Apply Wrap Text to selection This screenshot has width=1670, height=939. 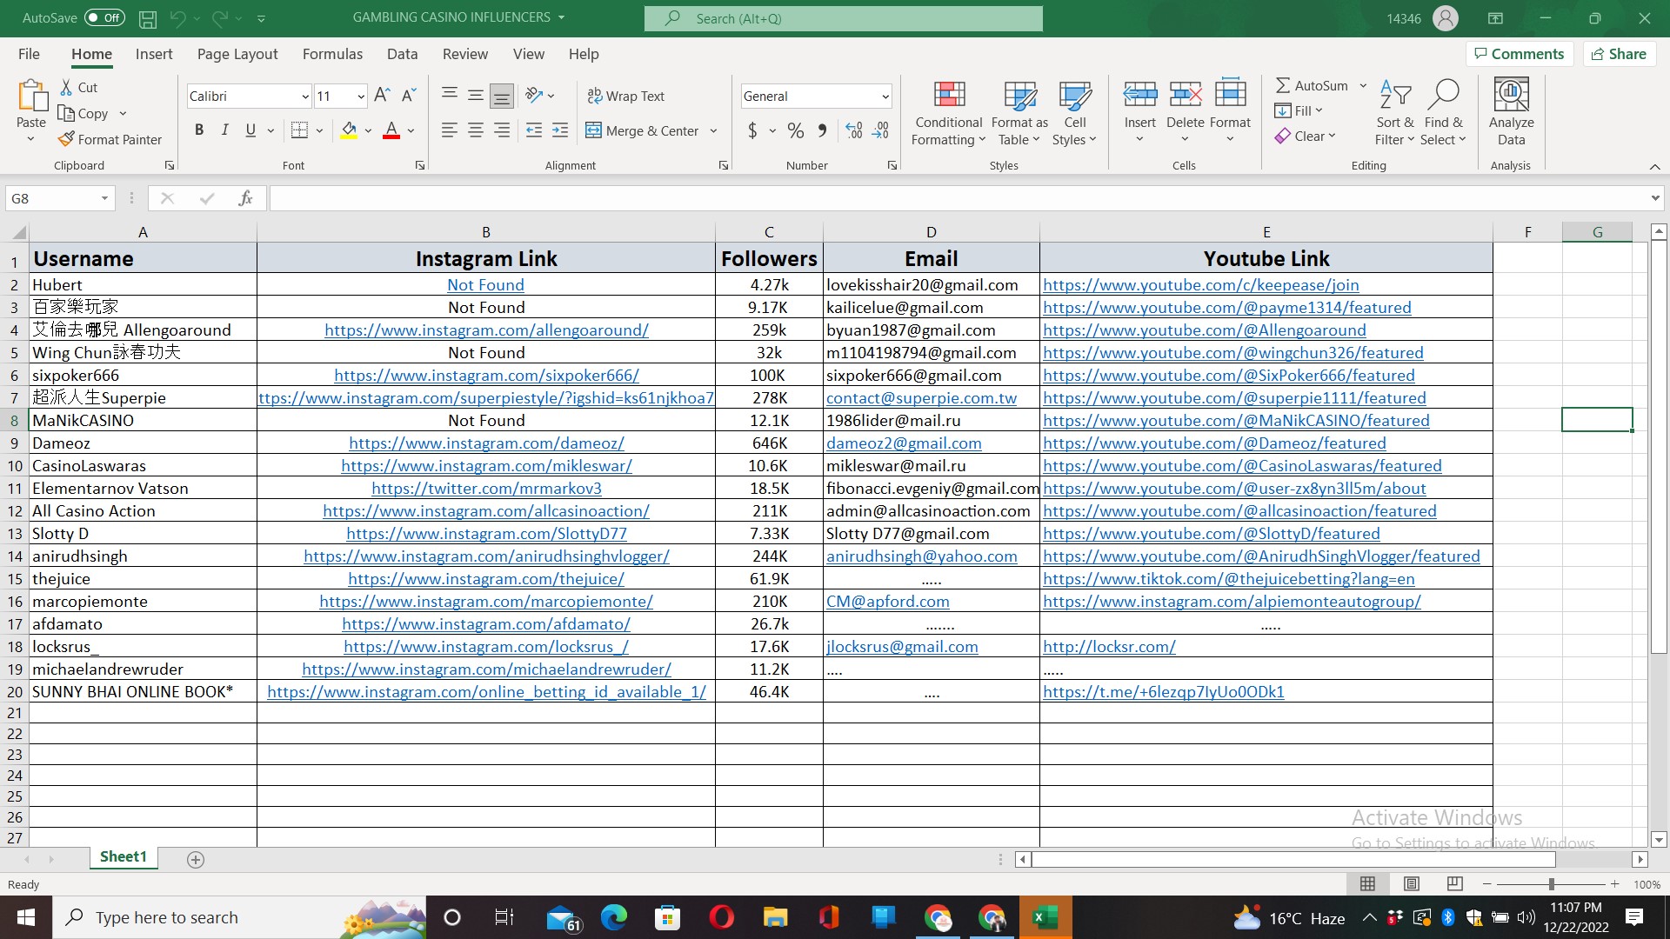[626, 96]
